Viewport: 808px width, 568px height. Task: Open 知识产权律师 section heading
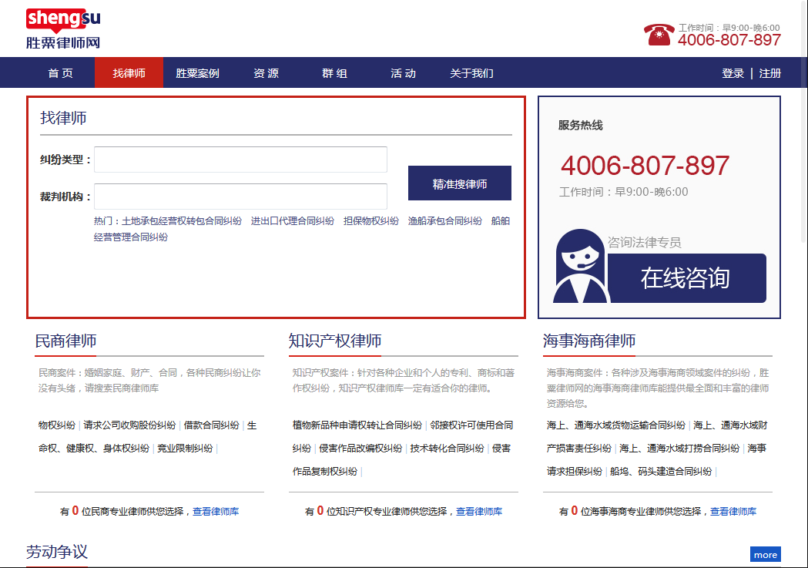pos(335,341)
